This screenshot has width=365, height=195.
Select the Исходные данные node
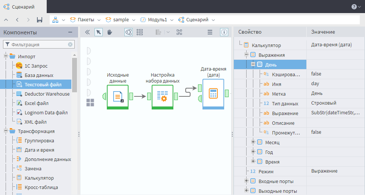(x=118, y=97)
